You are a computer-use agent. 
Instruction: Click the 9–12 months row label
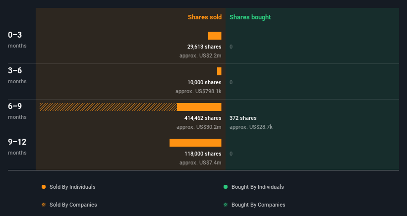(17, 147)
